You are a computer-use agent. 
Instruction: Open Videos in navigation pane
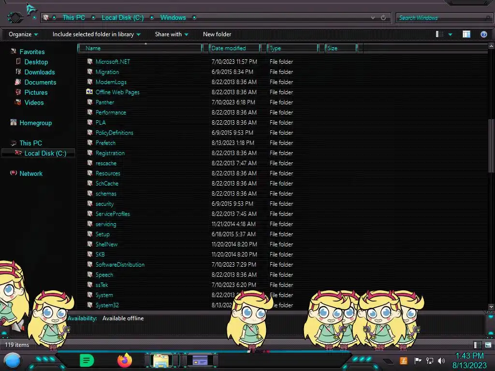click(34, 102)
